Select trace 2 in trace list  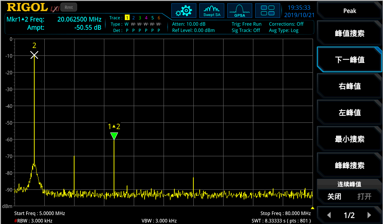coord(133,18)
